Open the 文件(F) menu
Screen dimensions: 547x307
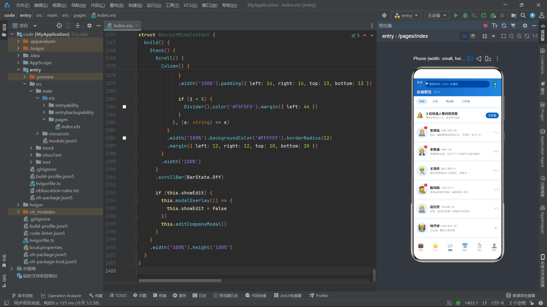(x=23, y=5)
